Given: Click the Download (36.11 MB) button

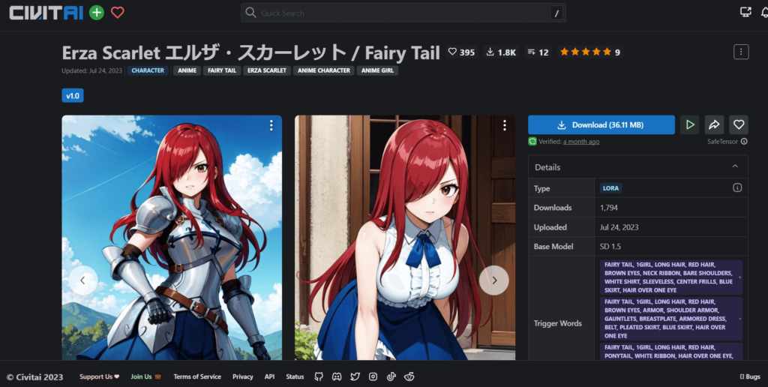Looking at the screenshot, I should pos(601,124).
